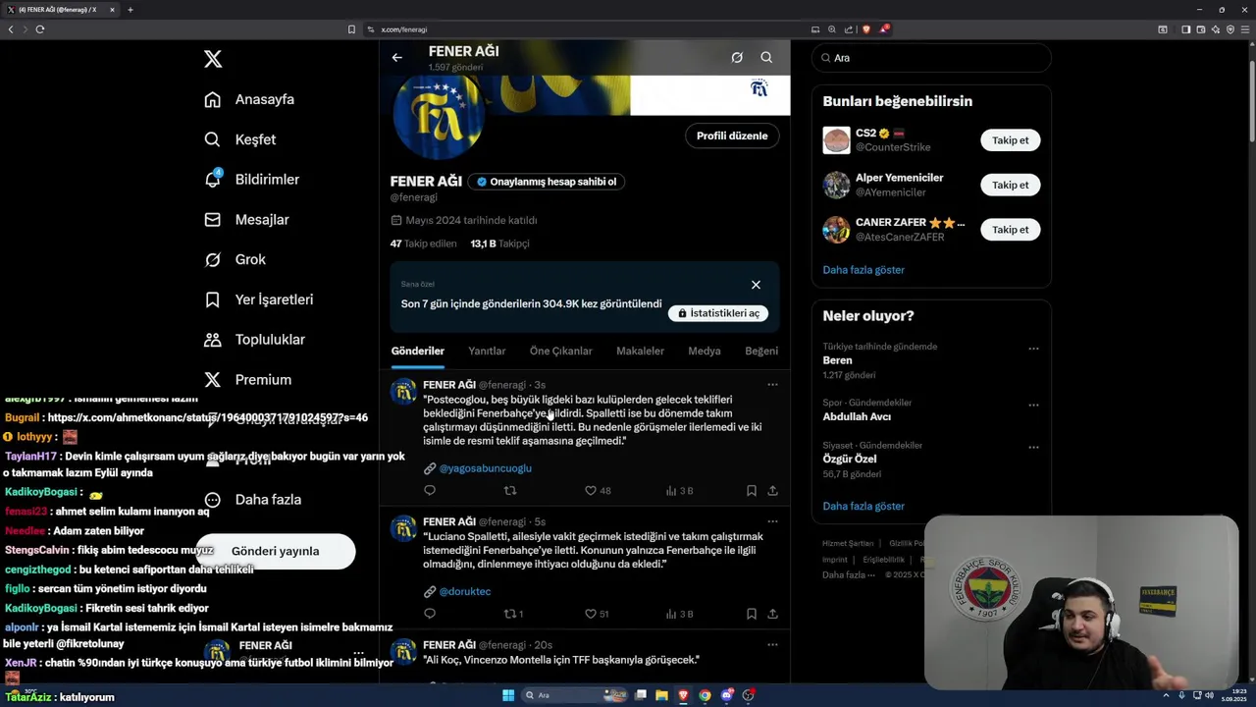1256x707 pixels.
Task: Share the Luciano Spalletti post
Action: [x=772, y=614]
